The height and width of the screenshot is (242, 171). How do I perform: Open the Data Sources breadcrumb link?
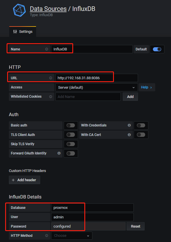[48, 9]
